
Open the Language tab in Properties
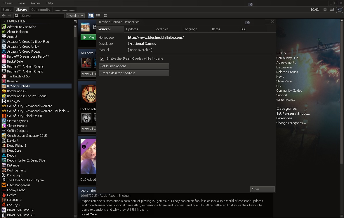pyautogui.click(x=190, y=29)
